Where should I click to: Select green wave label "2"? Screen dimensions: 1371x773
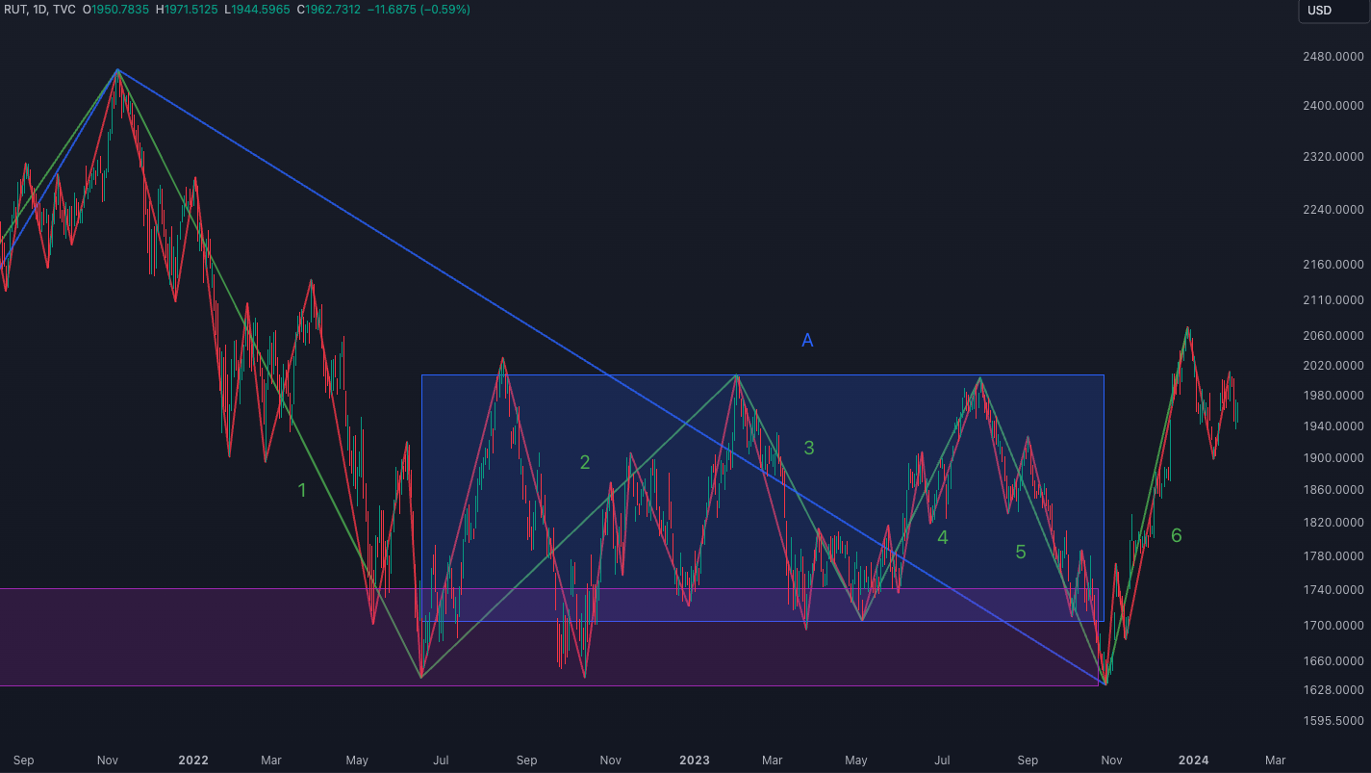click(584, 463)
